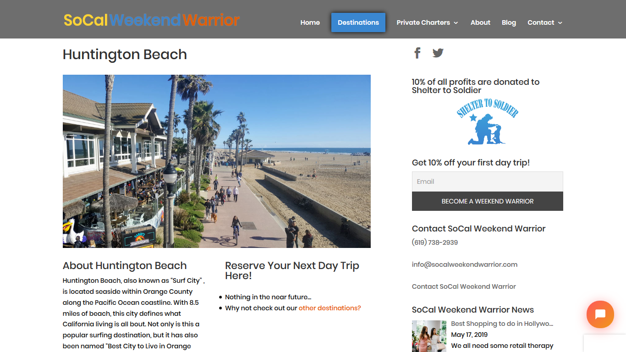Follow the 'other destinations?' link
626x352 pixels.
click(x=330, y=308)
